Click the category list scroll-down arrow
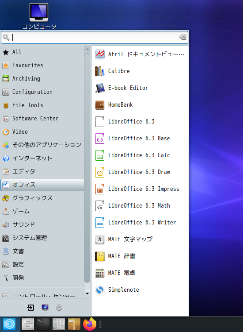The image size is (243, 332). coord(87,293)
